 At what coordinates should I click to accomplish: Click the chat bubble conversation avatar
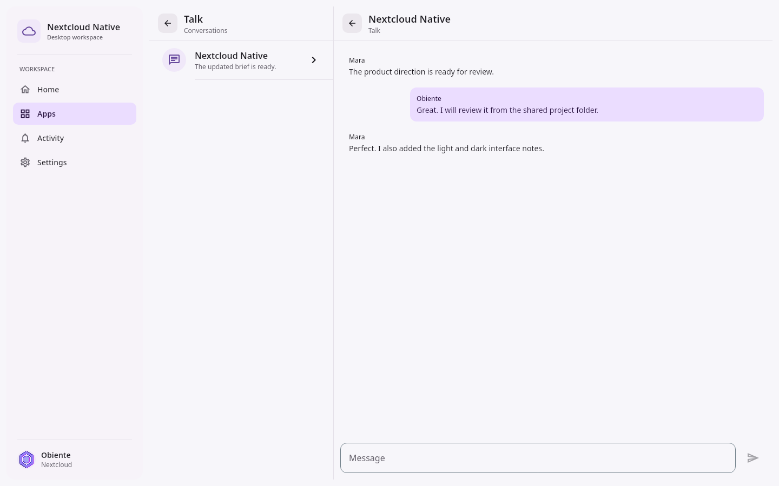coord(174,60)
